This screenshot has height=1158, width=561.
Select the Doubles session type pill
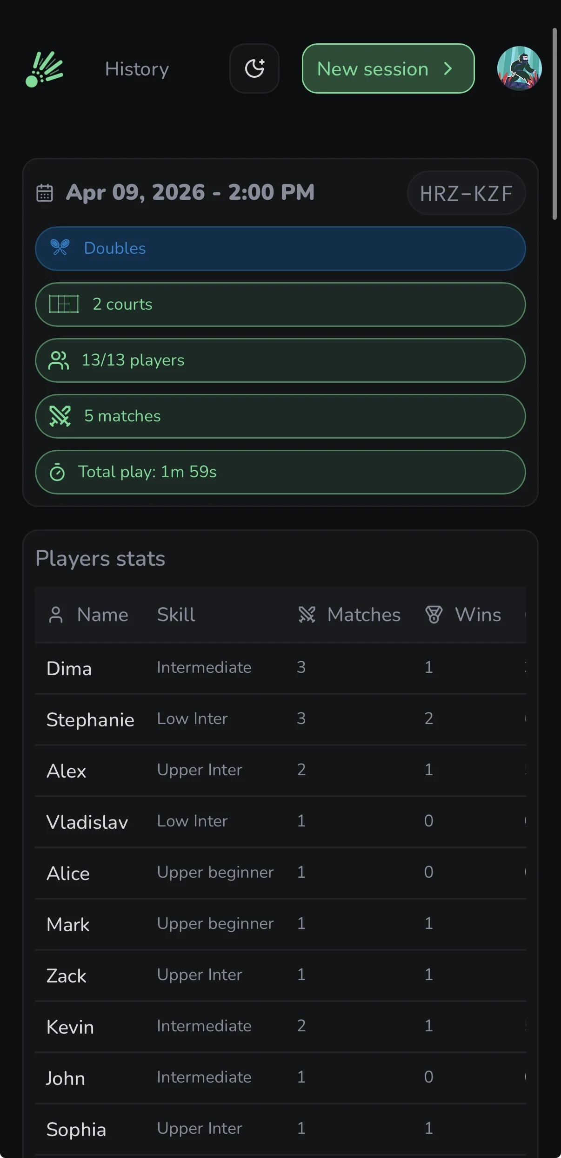tap(280, 248)
